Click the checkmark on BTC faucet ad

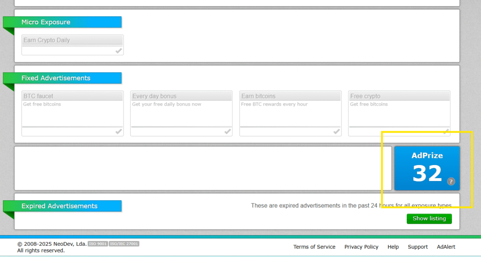[x=119, y=132]
